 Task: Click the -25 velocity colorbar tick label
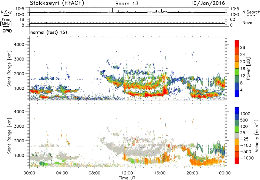pos(244,139)
